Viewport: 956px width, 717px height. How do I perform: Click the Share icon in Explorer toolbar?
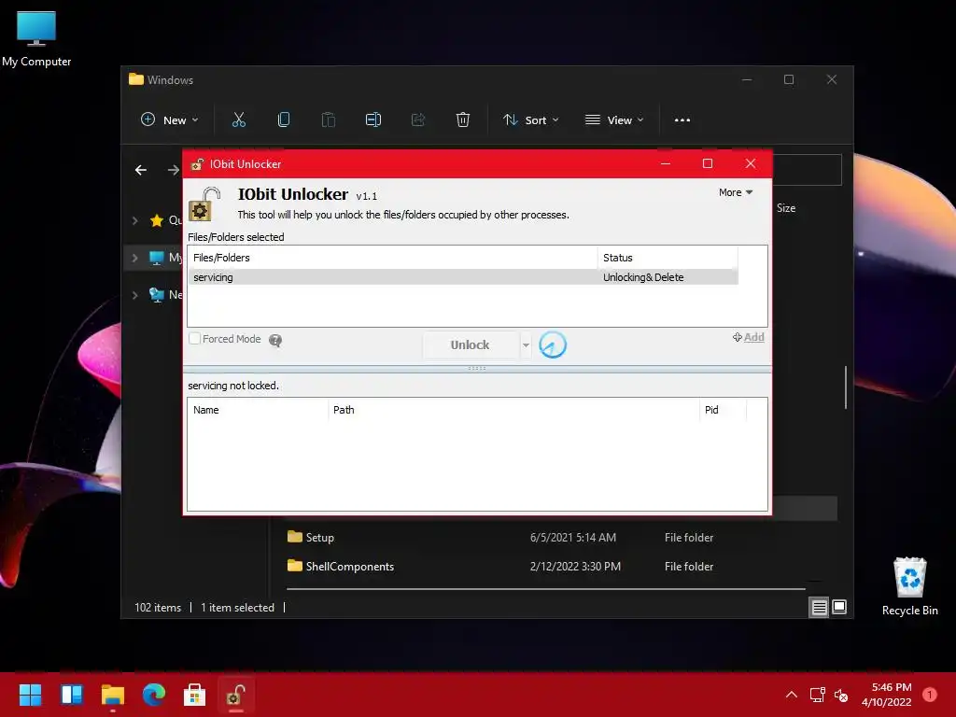418,119
